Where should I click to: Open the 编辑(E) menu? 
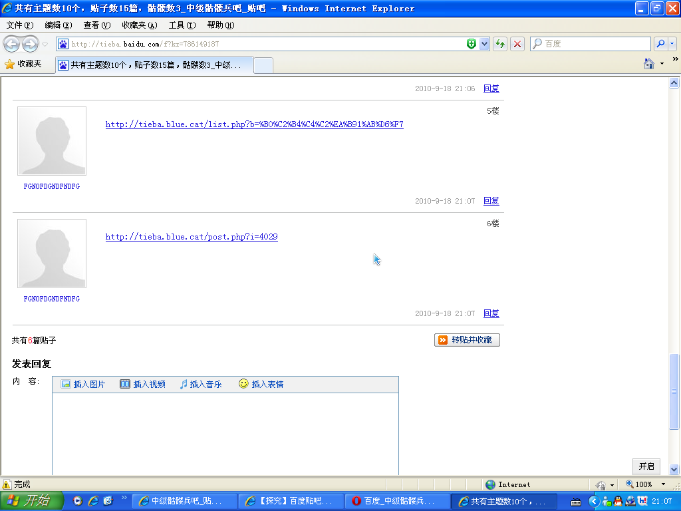click(x=59, y=25)
